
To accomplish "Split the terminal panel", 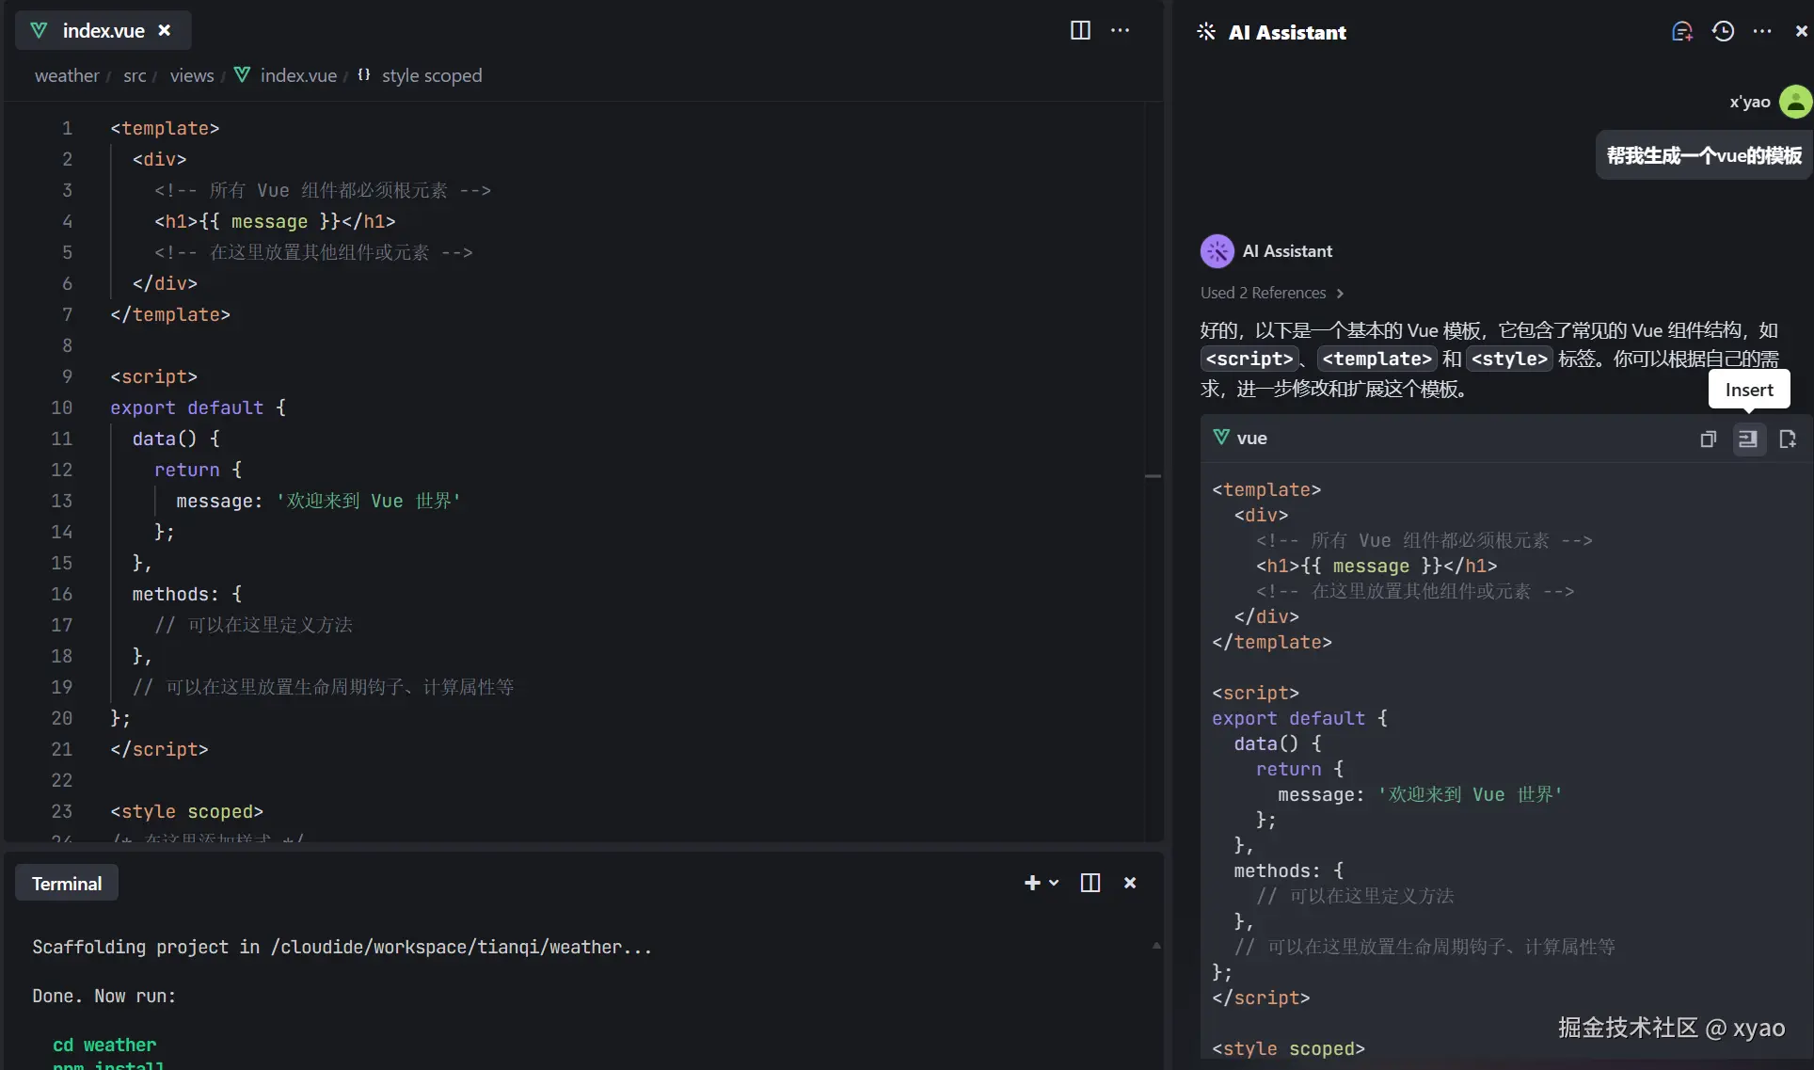I will [x=1090, y=883].
